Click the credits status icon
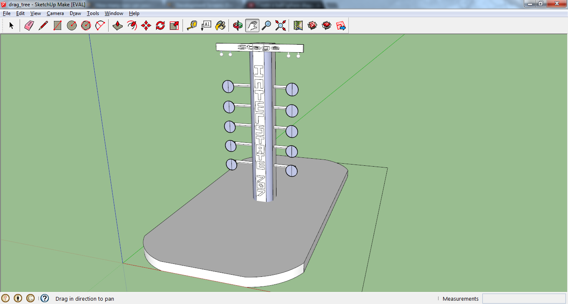The image size is (568, 304). click(18, 298)
